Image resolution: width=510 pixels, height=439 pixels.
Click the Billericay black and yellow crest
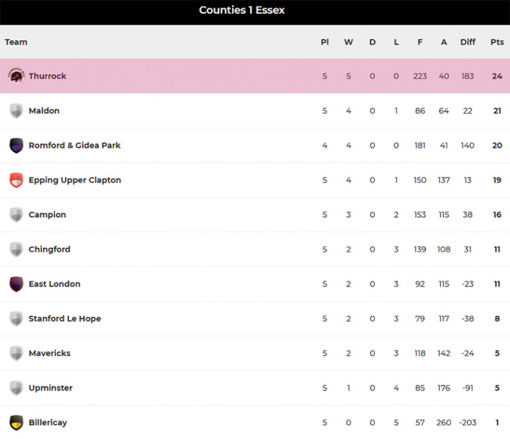[x=16, y=423]
